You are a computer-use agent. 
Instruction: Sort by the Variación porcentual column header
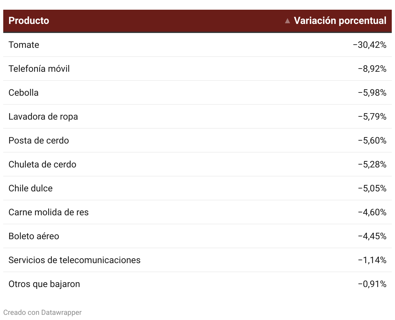coord(340,21)
